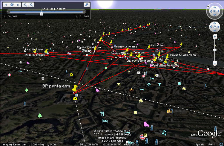Rotate view right with look joystick arrow
Screen dimensions: 224x146
[x=218, y=11]
